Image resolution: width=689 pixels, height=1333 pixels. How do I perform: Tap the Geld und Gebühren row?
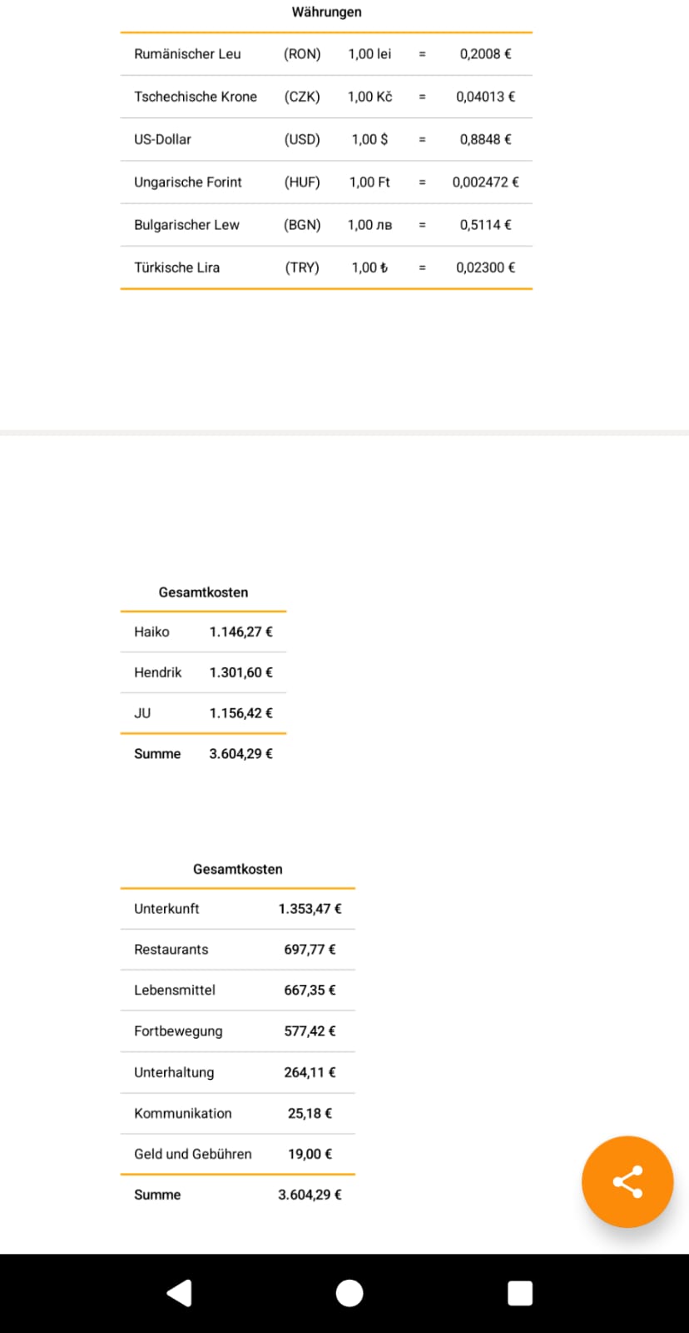237,1154
